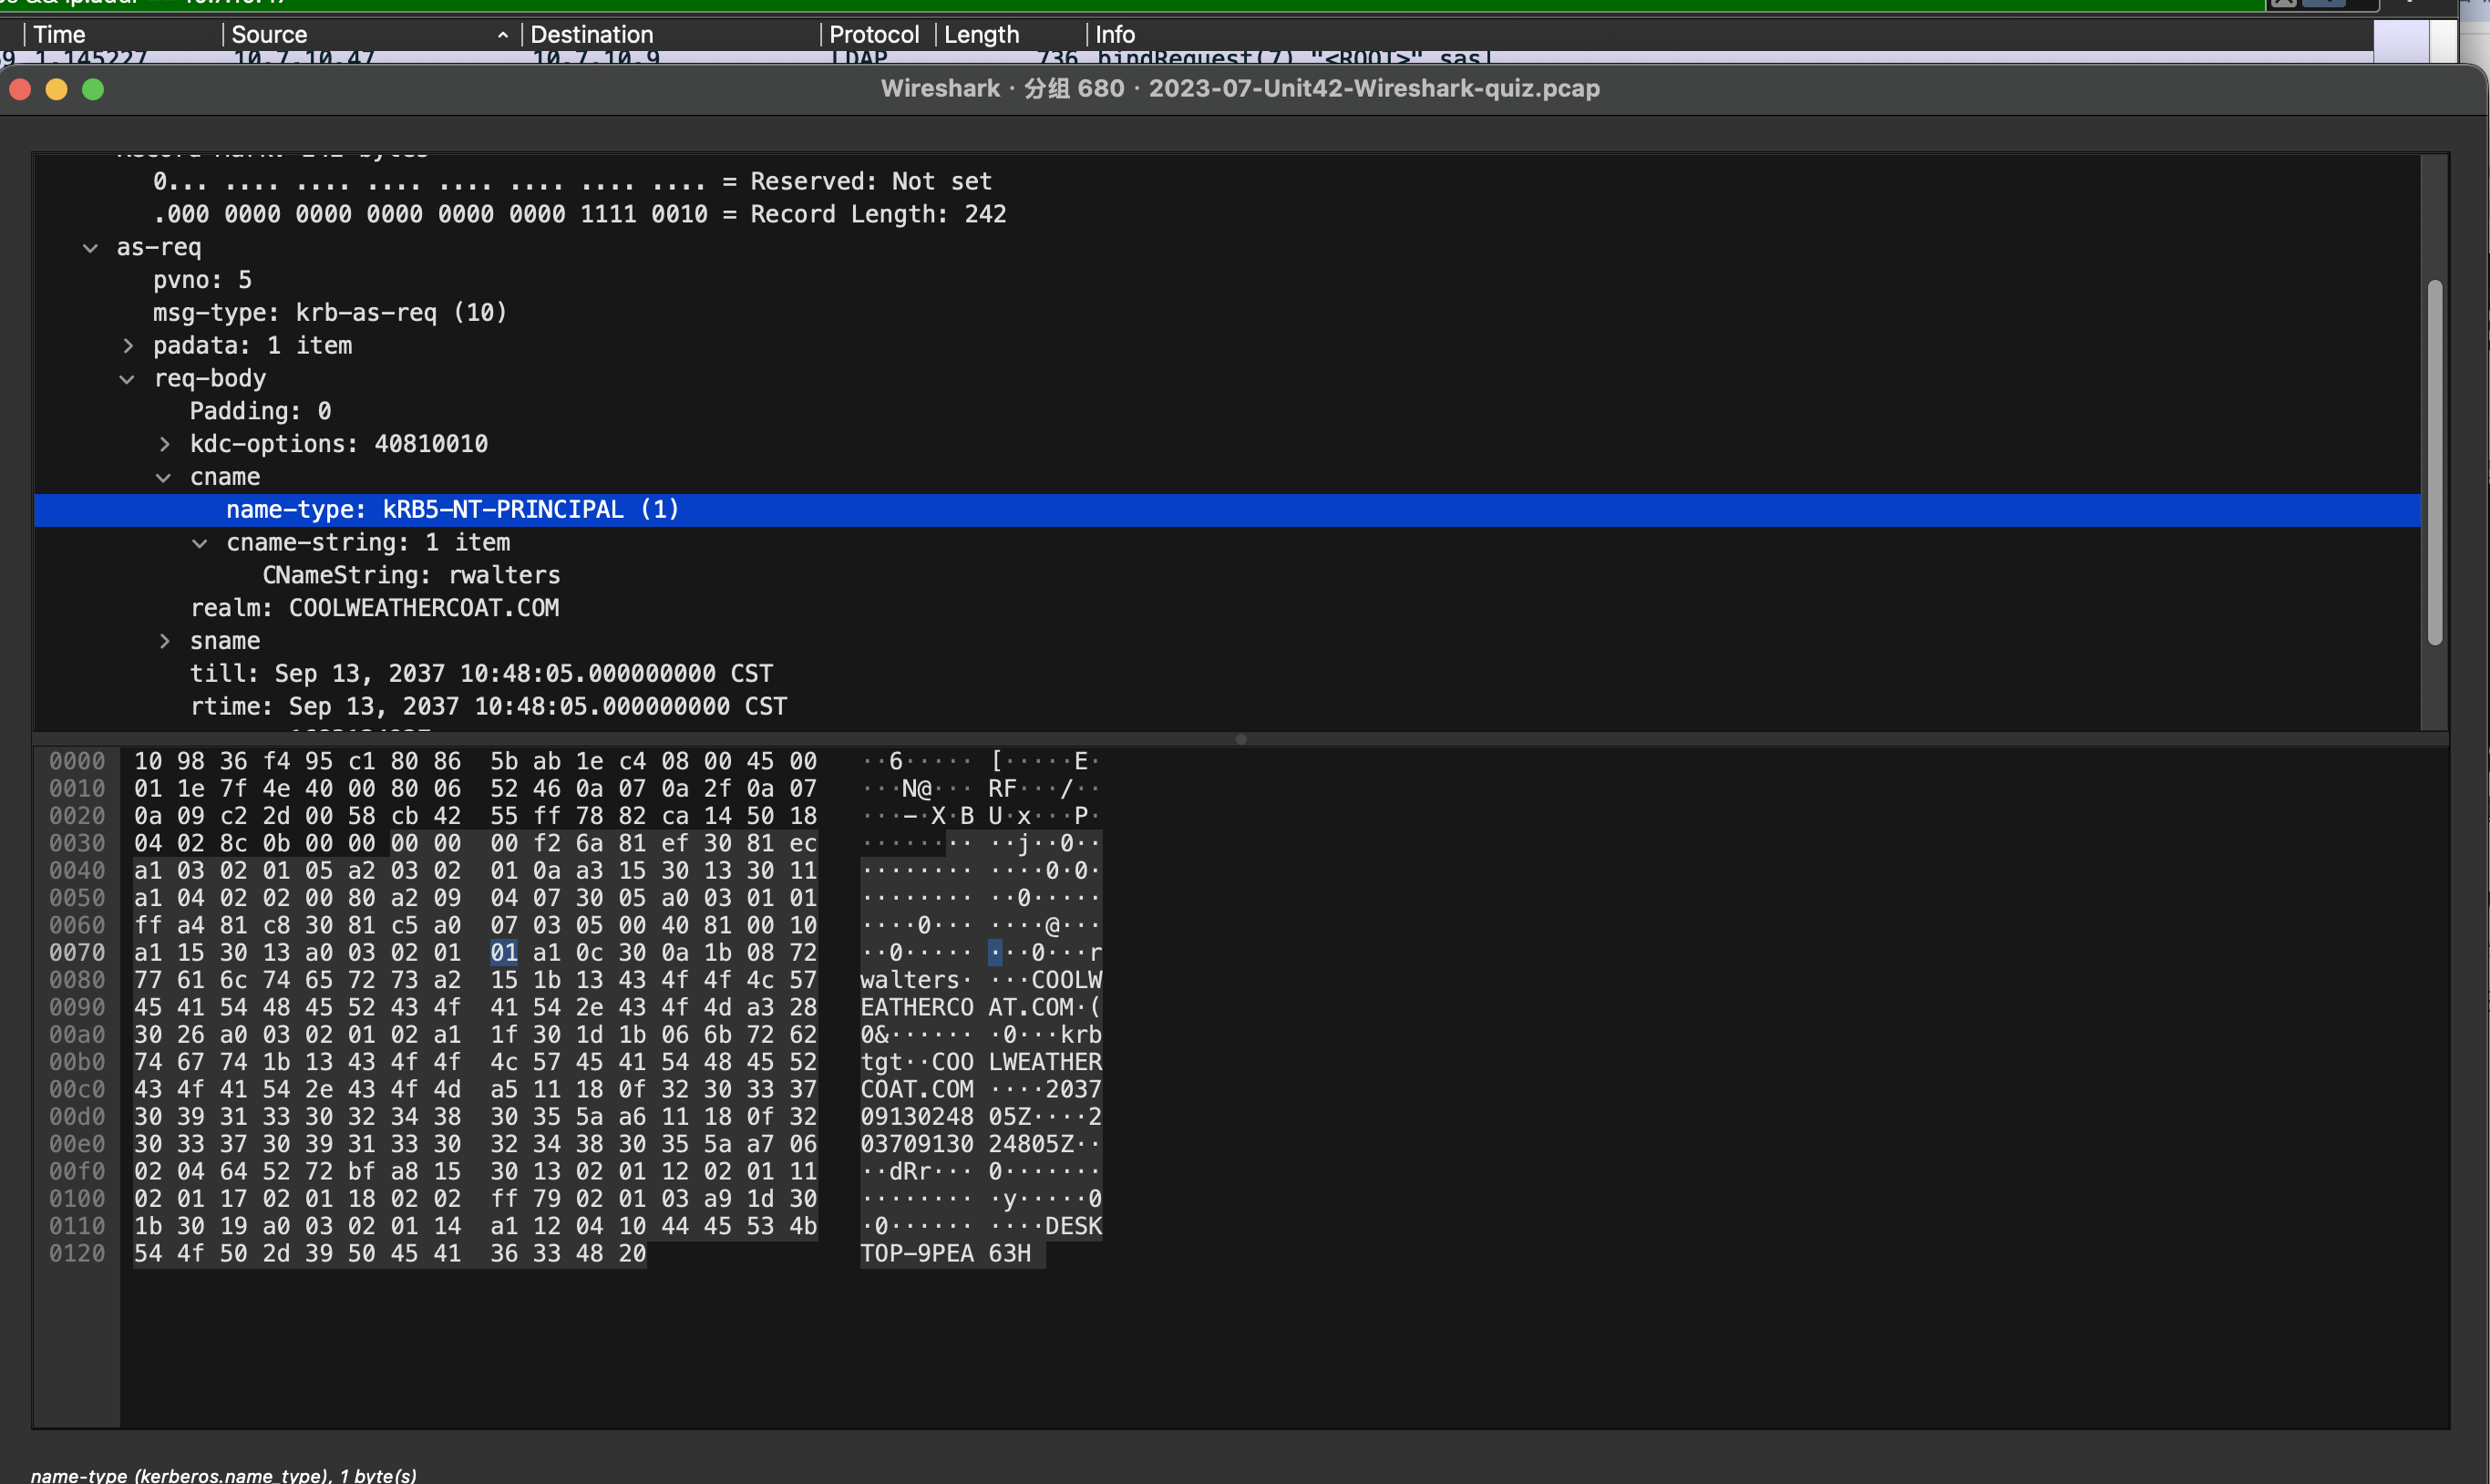Collapse the cname tree node
This screenshot has height=1484, width=2490.
click(164, 478)
